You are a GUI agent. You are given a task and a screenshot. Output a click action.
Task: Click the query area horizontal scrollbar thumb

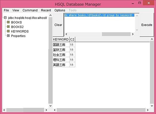pyautogui.click(x=116, y=34)
